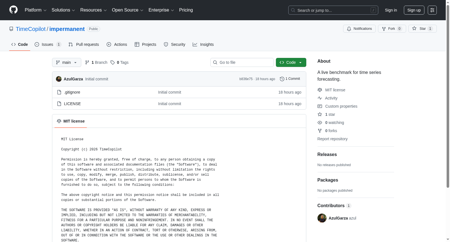Click the Issues circle-dot icon

click(x=37, y=44)
